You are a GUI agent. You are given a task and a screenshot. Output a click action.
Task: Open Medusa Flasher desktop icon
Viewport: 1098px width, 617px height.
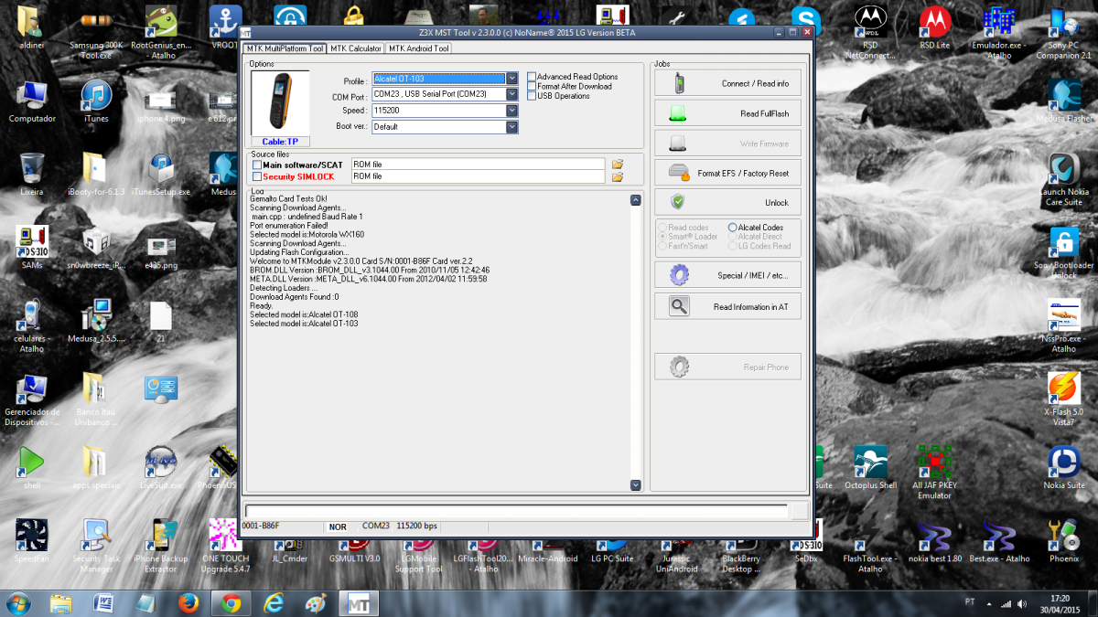[1064, 101]
